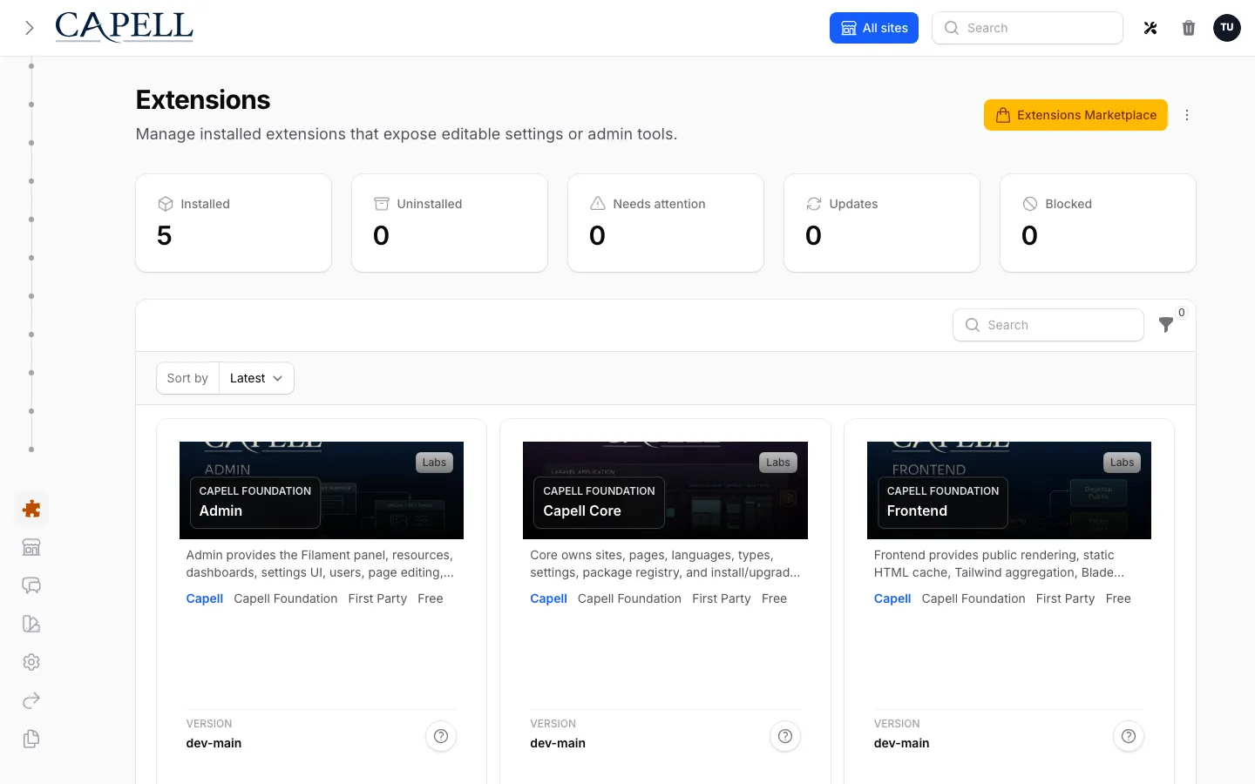The width and height of the screenshot is (1255, 784).
Task: Open the chat bubbles sidebar icon
Action: (x=31, y=585)
